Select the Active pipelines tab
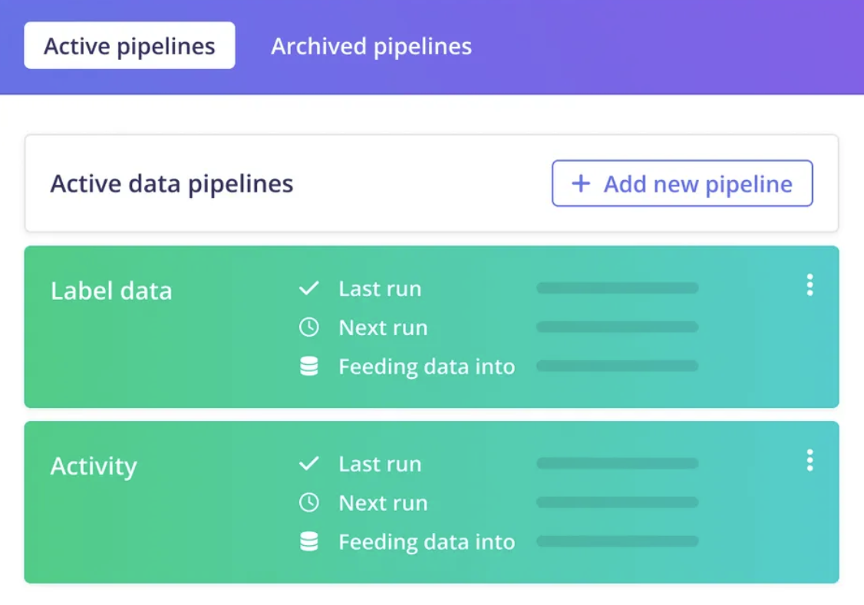Image resolution: width=864 pixels, height=605 pixels. click(129, 46)
